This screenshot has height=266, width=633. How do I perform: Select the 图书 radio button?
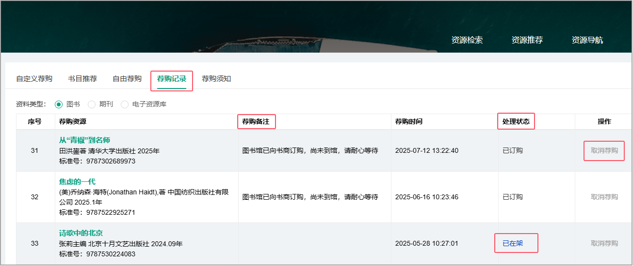coord(59,104)
